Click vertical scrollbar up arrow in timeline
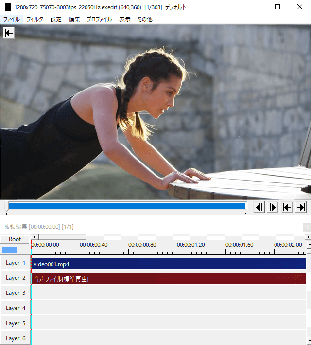311x345 pixels. 309,244
